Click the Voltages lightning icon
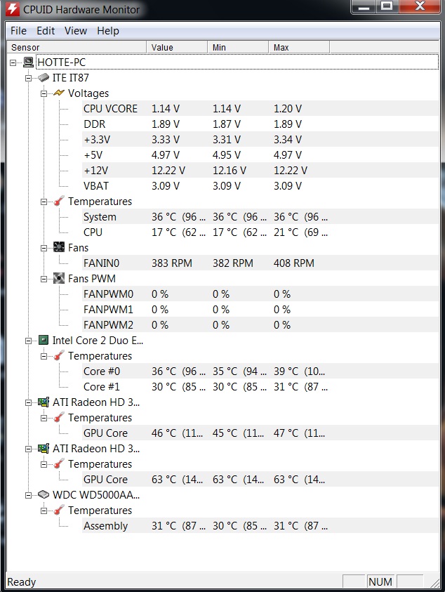Screen dimensions: 445x592 coord(59,93)
